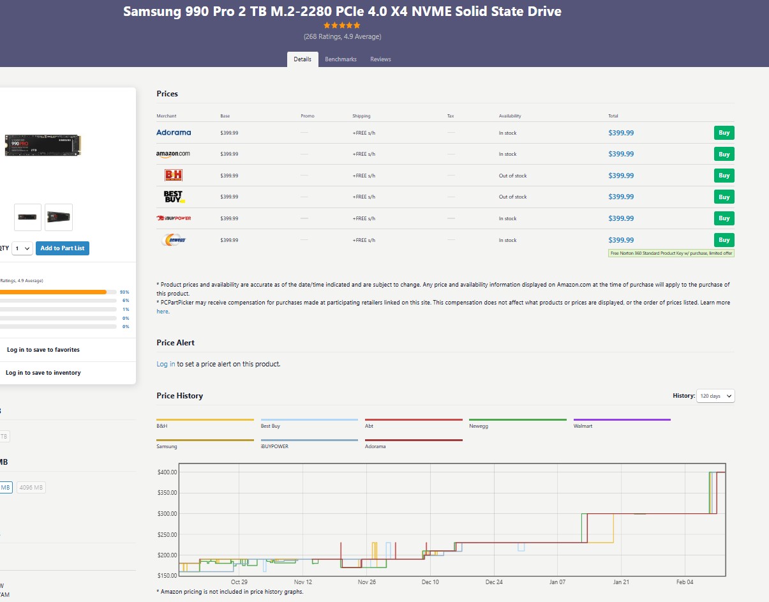Viewport: 769px width, 602px height.
Task: Click Log in to save to inventory
Action: pyautogui.click(x=43, y=373)
